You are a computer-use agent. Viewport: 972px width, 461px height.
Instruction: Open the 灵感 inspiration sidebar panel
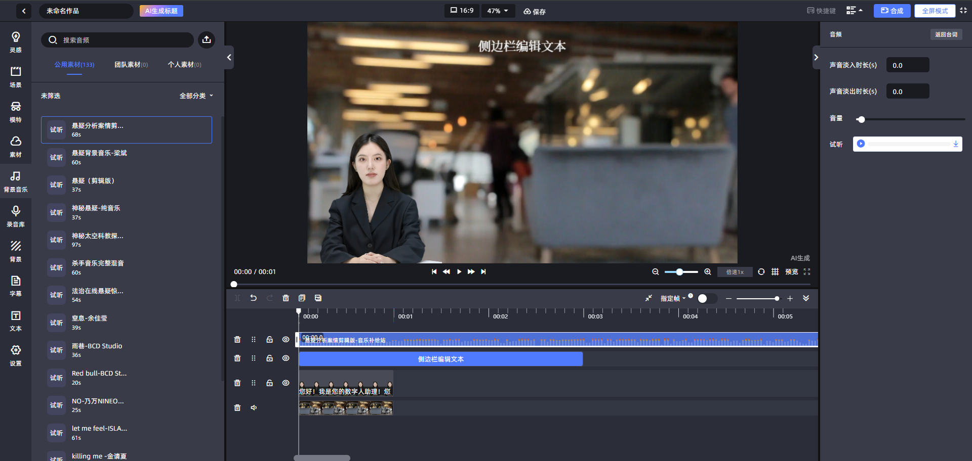16,42
